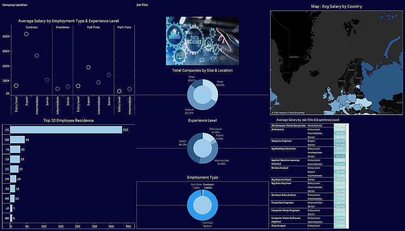Image resolution: width=405 pixels, height=231 pixels.
Task: Click the Full-Time Expert salary circle
Action: click(88, 68)
